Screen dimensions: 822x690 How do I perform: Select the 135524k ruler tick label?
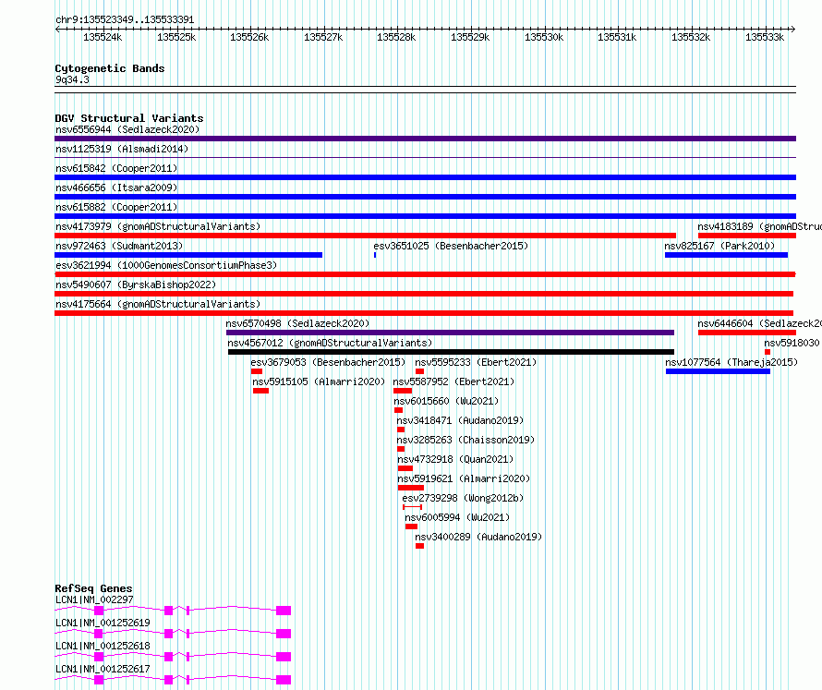pyautogui.click(x=103, y=37)
